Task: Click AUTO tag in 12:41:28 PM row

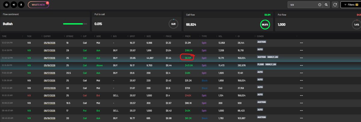Action: pos(260,49)
